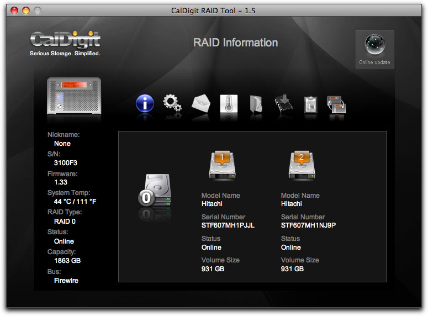The height and width of the screenshot is (316, 428).
Task: Click drive 1 Status Online
Action: point(212,247)
